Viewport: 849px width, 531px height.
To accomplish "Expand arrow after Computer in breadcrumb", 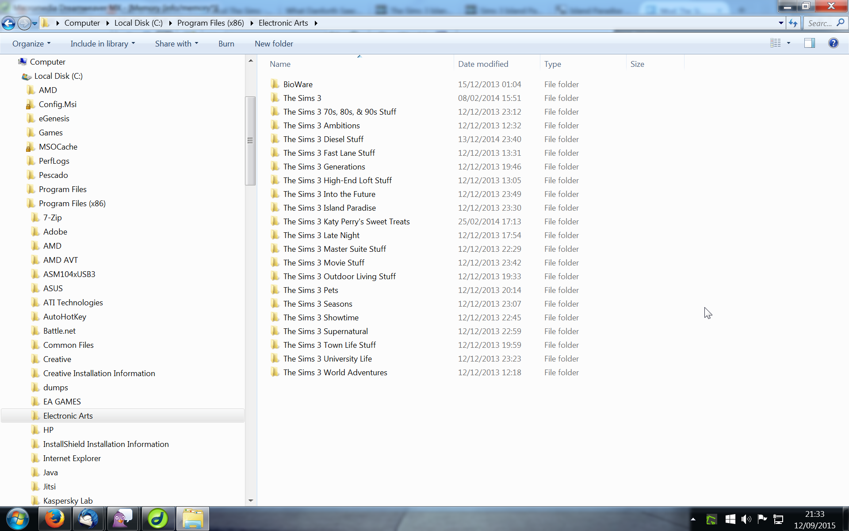I will pos(107,23).
